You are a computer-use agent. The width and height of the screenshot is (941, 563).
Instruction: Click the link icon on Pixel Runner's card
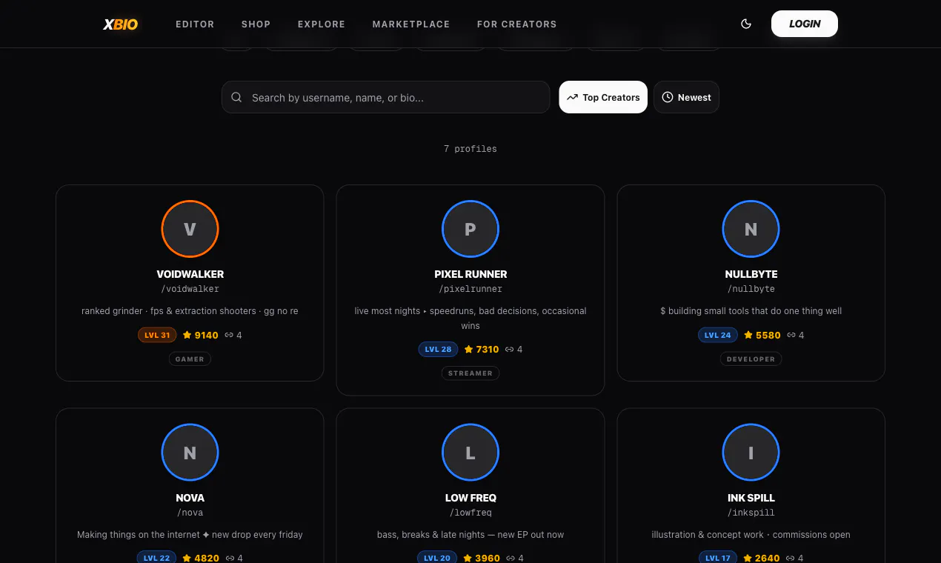511,349
